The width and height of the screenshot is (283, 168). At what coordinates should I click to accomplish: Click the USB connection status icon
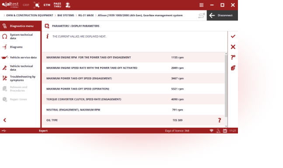point(4,131)
